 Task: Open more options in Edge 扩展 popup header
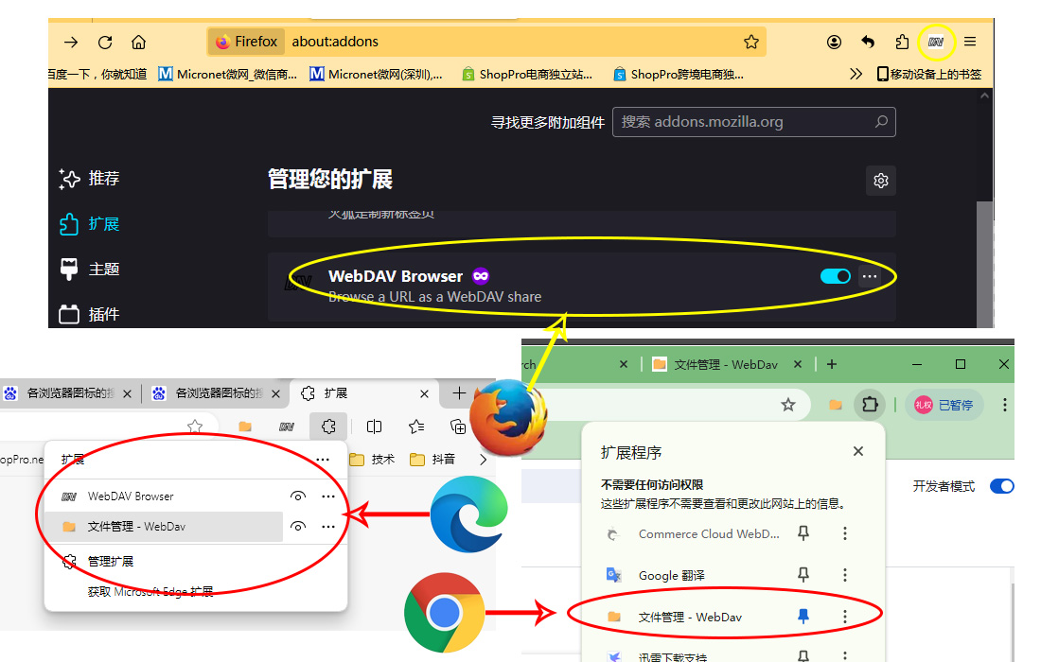click(x=323, y=460)
